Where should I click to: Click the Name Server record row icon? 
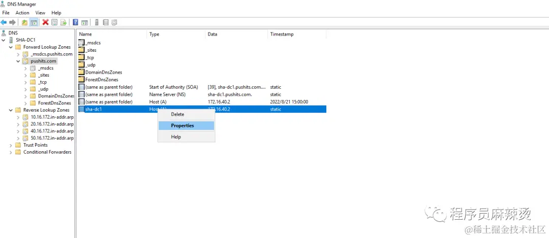81,94
